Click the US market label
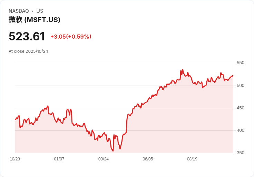The image size is (254, 177). coord(40,11)
